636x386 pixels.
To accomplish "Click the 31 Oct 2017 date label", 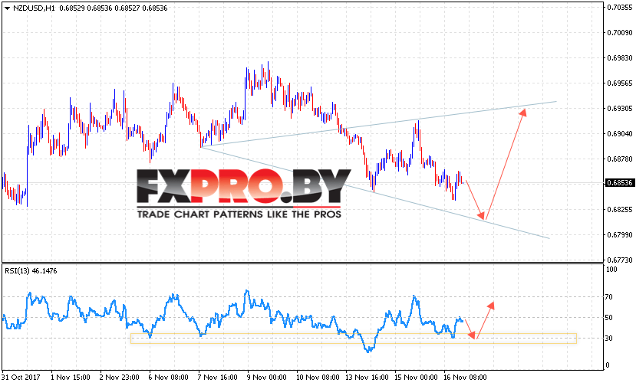I will pos(21,377).
